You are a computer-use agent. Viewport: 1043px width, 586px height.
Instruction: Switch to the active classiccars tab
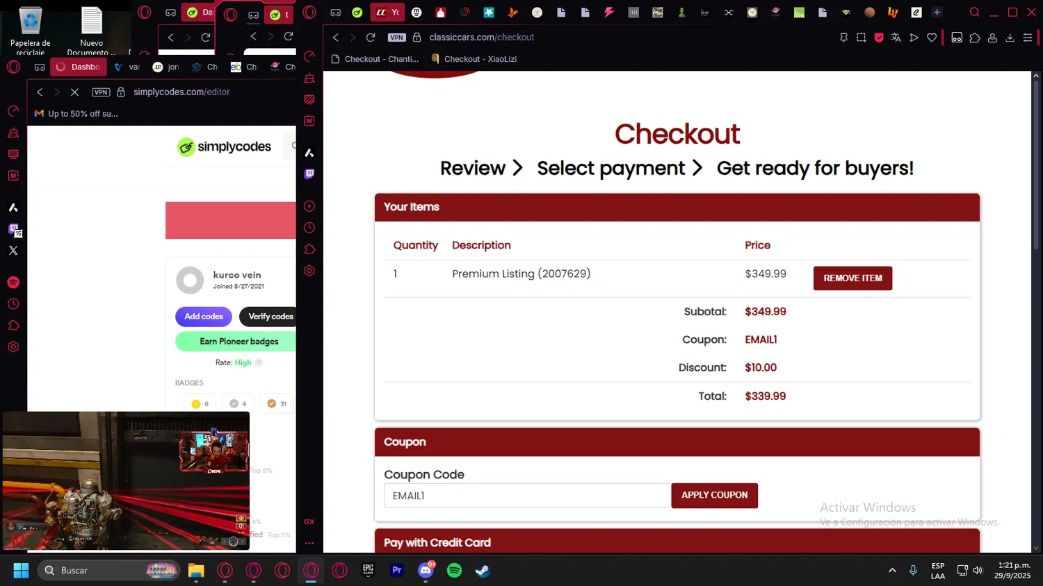(388, 12)
